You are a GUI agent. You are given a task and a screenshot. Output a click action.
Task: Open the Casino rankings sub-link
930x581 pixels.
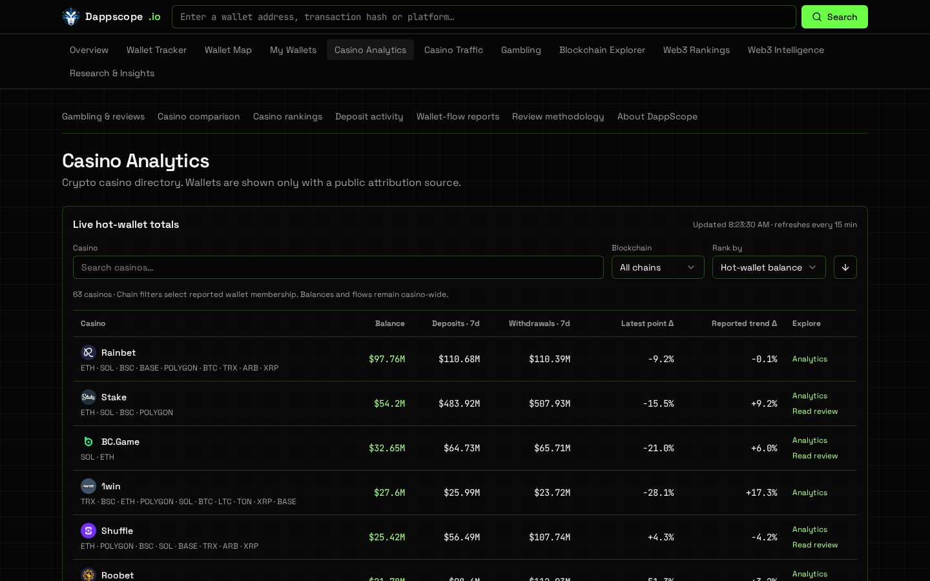point(287,116)
